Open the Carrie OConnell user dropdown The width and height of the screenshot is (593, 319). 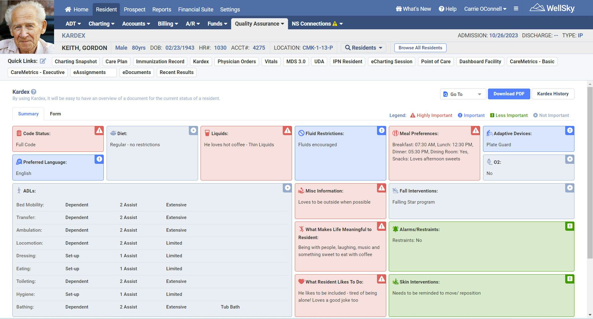(485, 9)
